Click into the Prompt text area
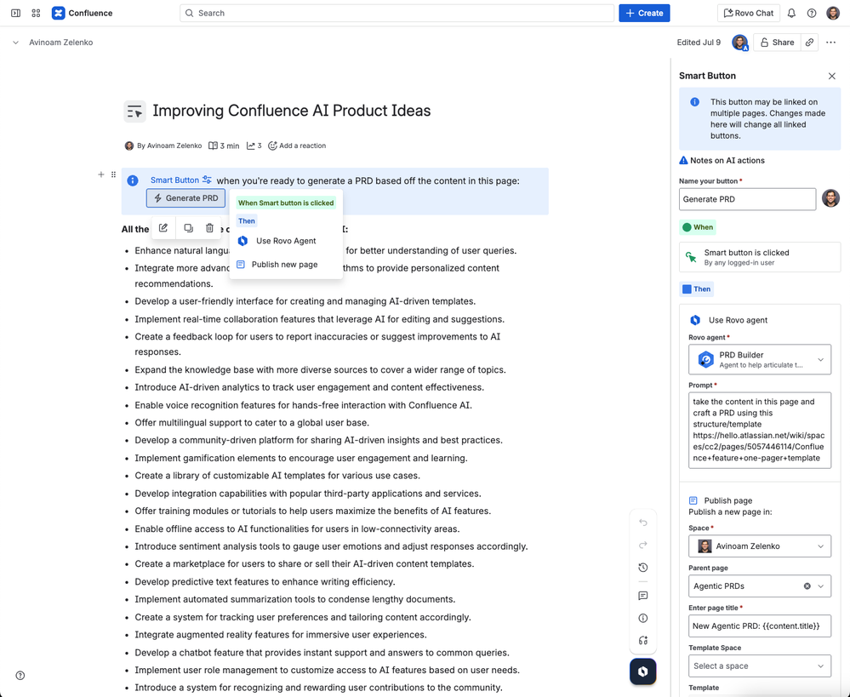This screenshot has width=850, height=697. (x=760, y=430)
